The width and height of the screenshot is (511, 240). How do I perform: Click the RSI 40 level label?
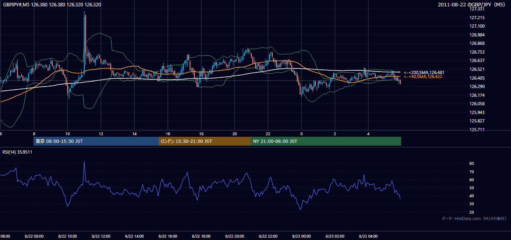click(x=471, y=196)
